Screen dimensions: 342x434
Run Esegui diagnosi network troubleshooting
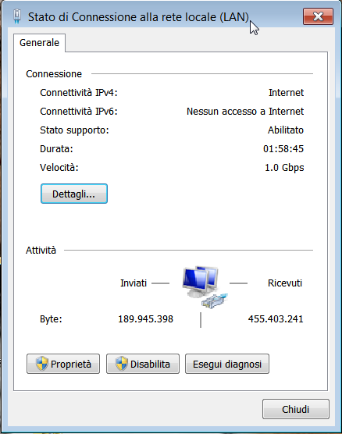point(227,364)
